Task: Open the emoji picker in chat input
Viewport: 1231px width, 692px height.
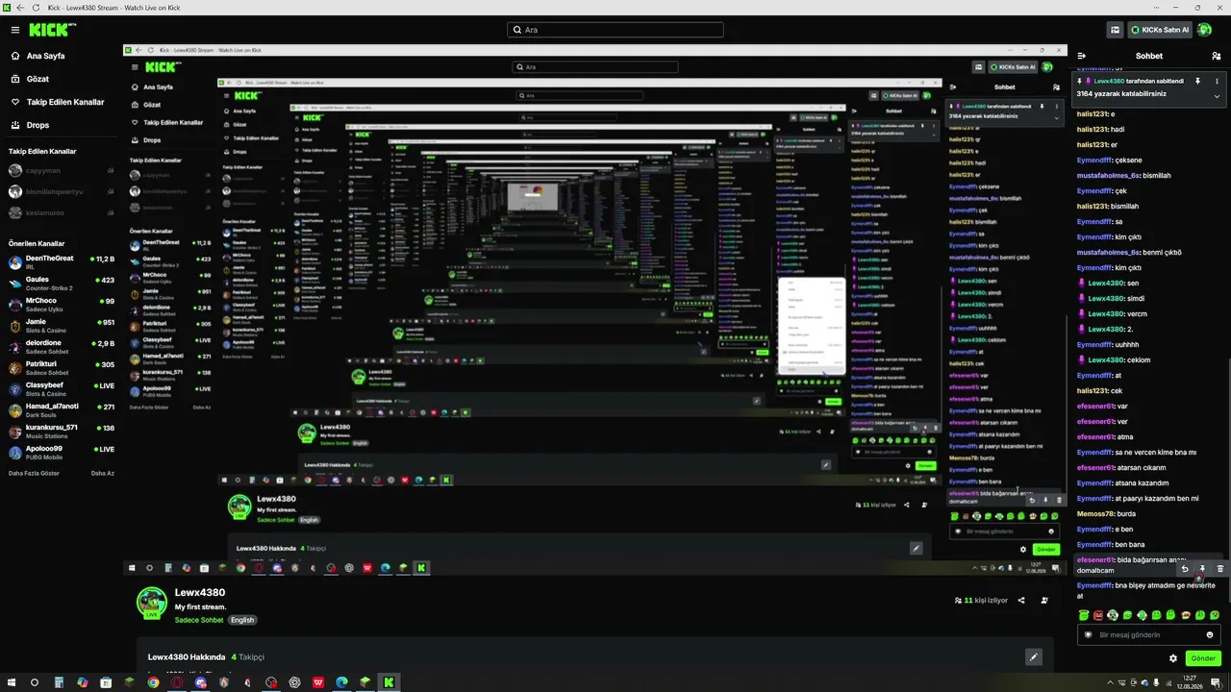Action: [x=1210, y=635]
